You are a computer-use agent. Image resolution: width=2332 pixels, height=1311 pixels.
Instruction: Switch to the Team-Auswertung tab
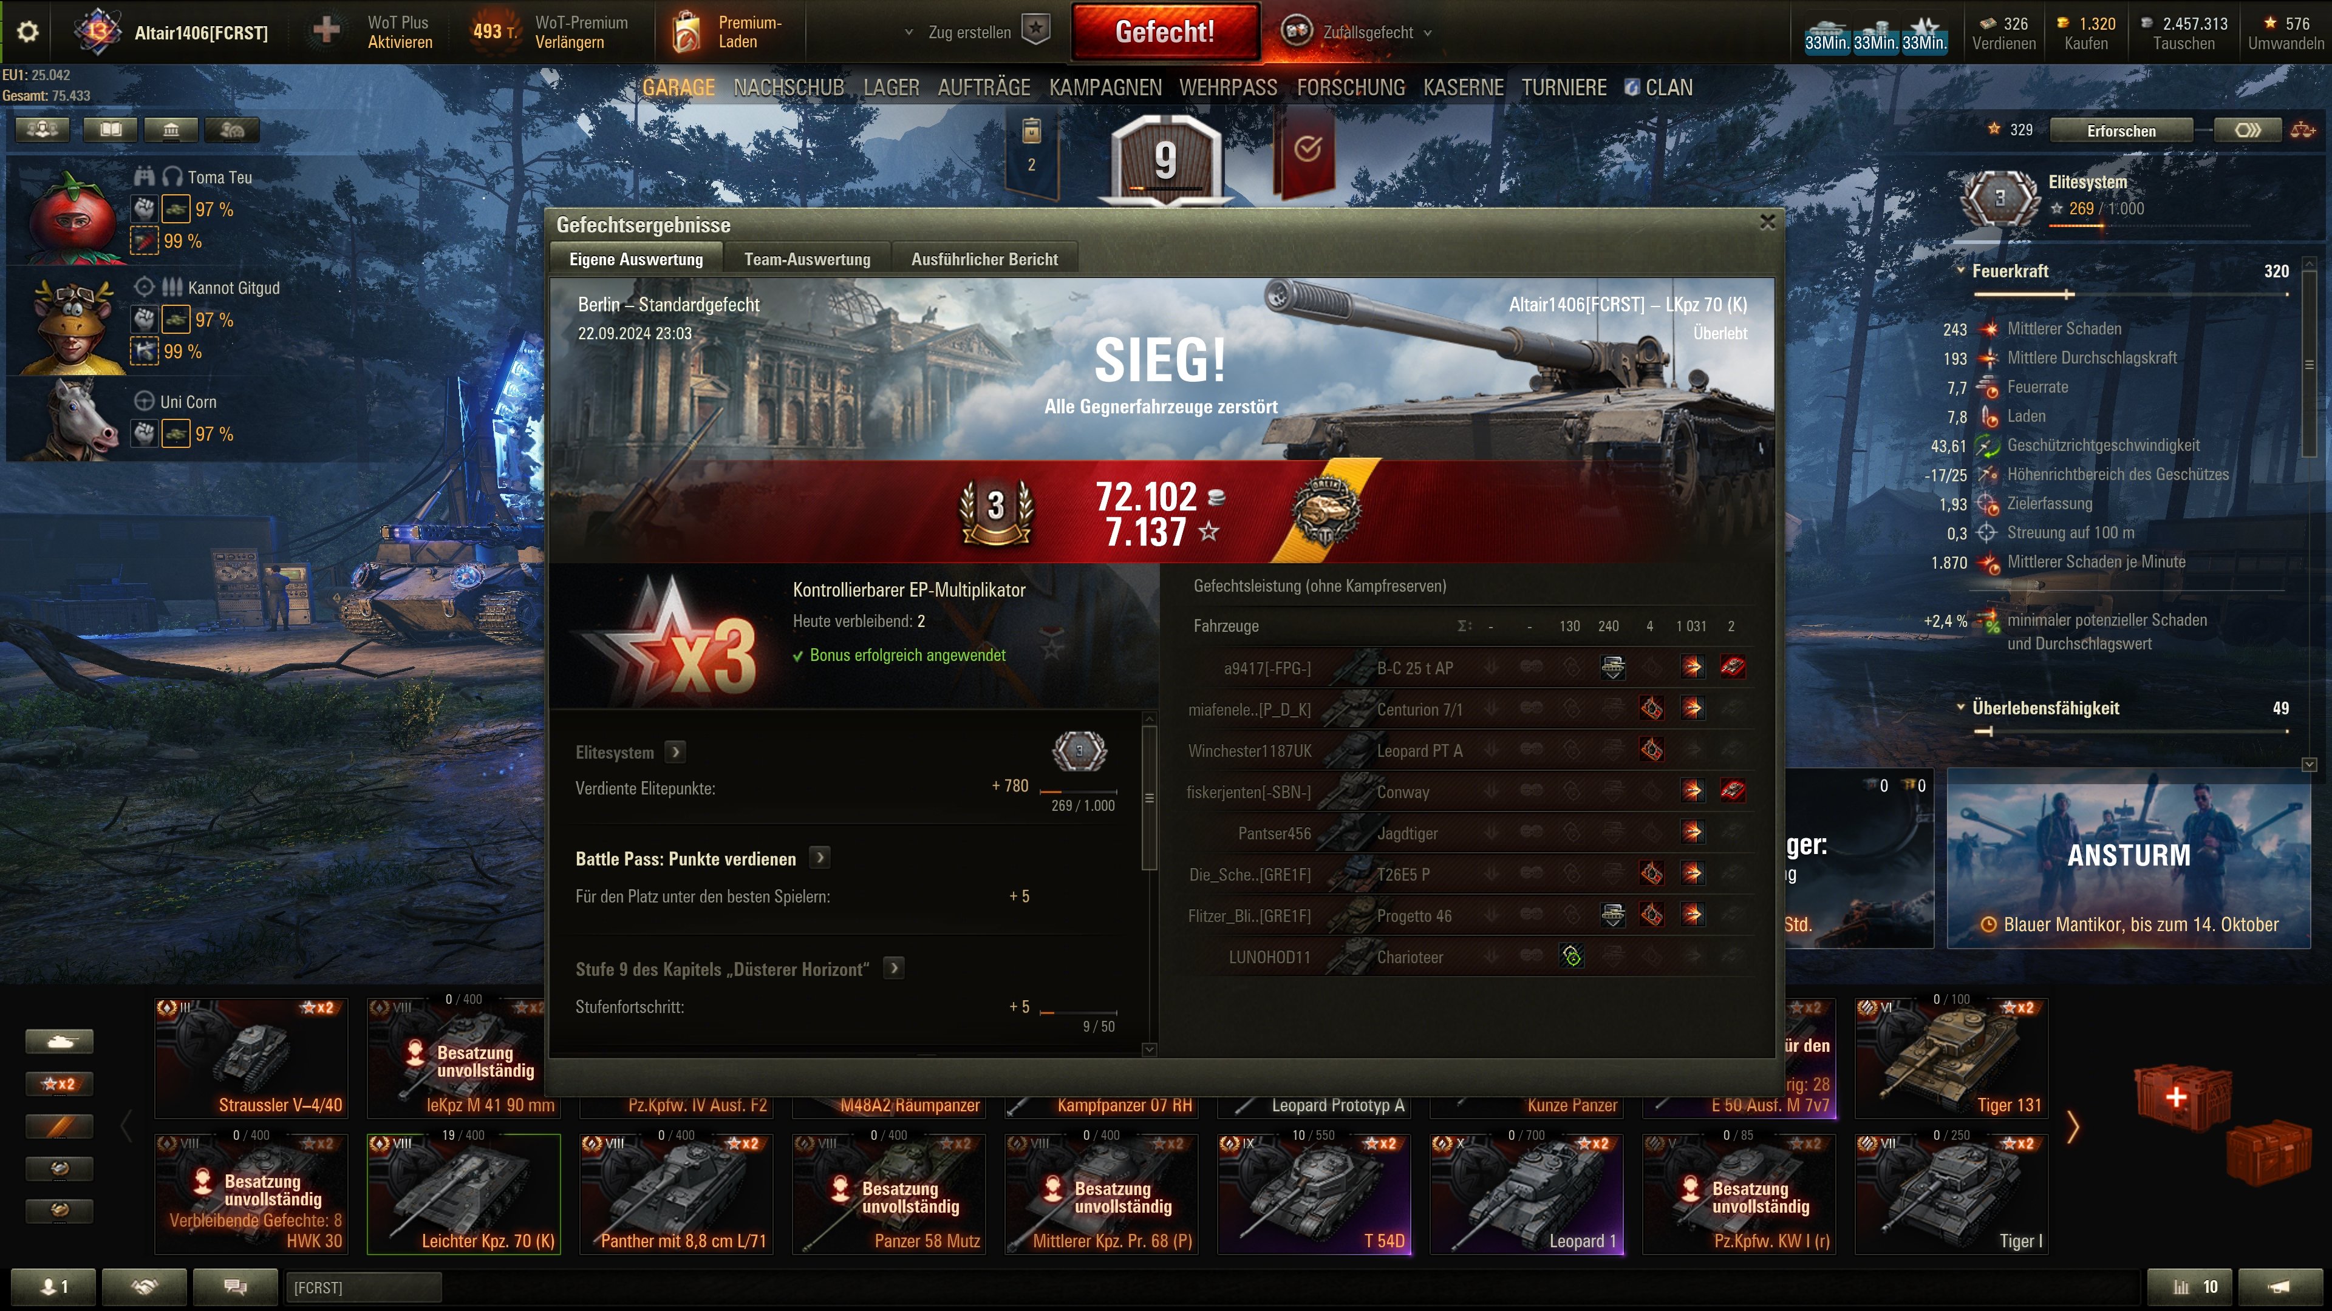806,259
